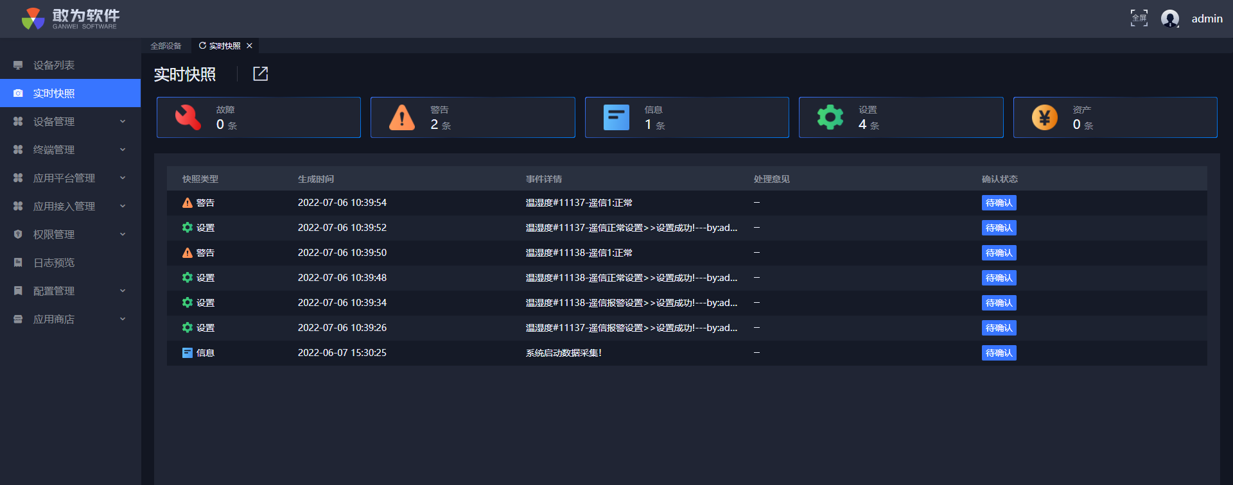
Task: Click info icon in the 15:30:25 row
Action: [x=188, y=353]
